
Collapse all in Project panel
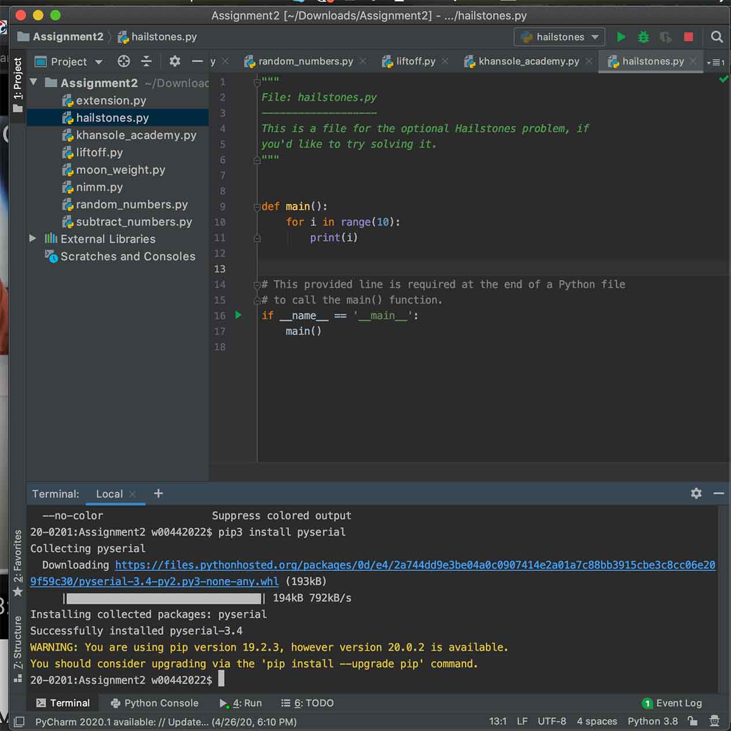tap(147, 61)
